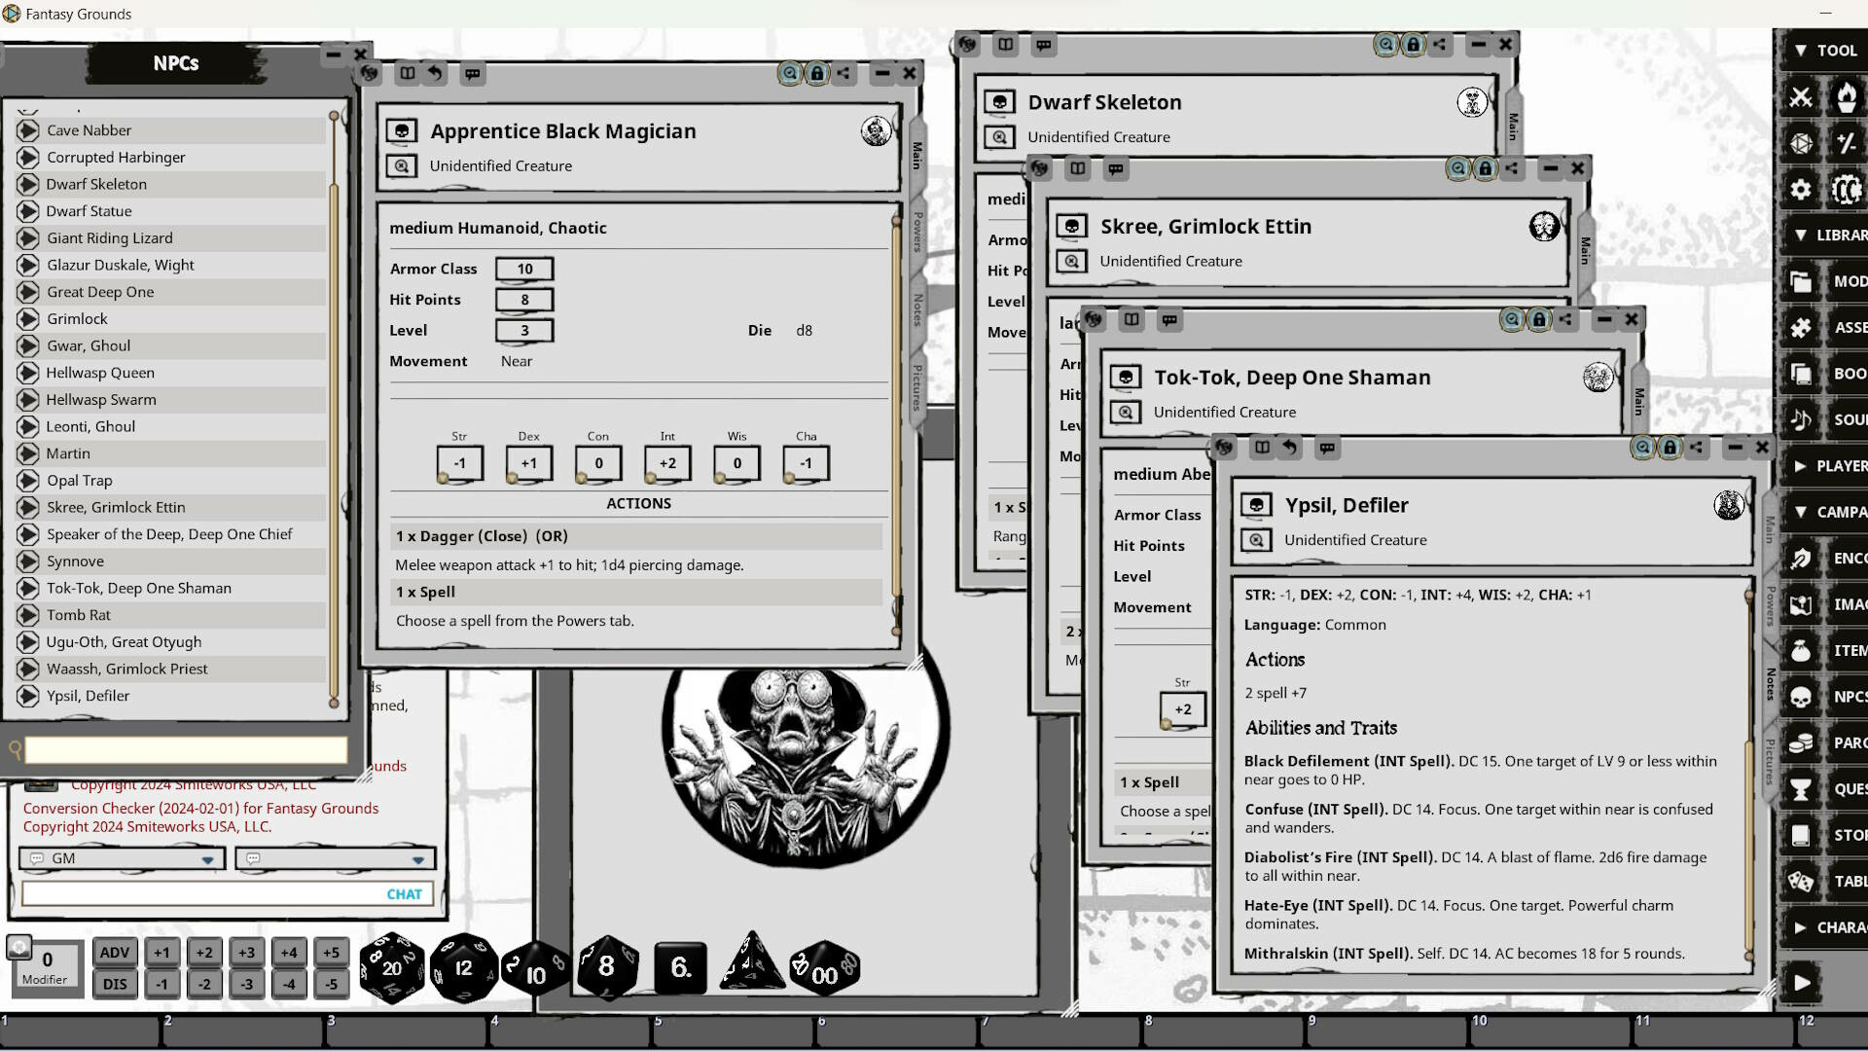Roll the d12 die
The height and width of the screenshot is (1051, 1868).
click(463, 967)
